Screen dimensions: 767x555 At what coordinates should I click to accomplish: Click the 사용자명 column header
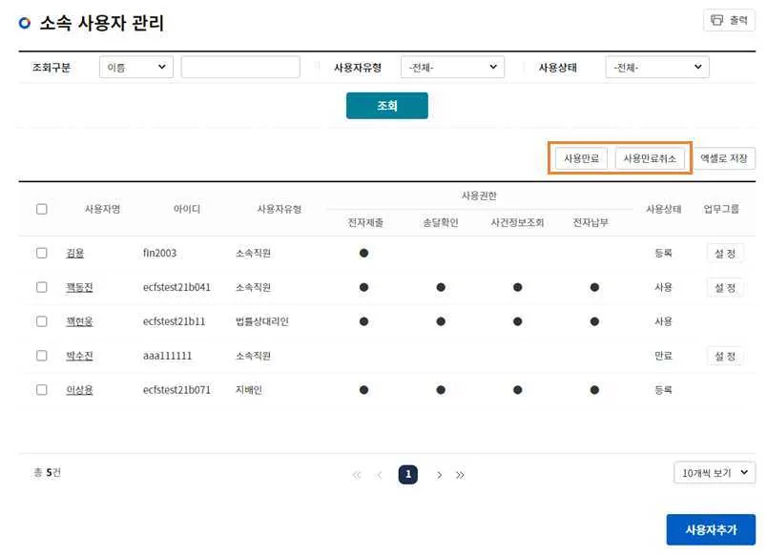tap(103, 209)
